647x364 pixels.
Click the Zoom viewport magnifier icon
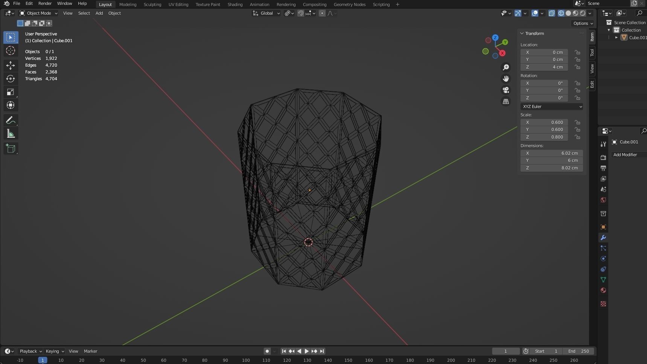tap(506, 67)
